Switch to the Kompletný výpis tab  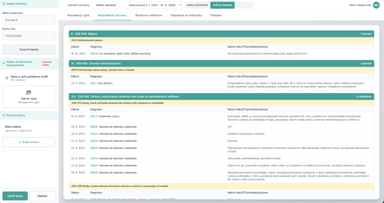tap(78, 15)
